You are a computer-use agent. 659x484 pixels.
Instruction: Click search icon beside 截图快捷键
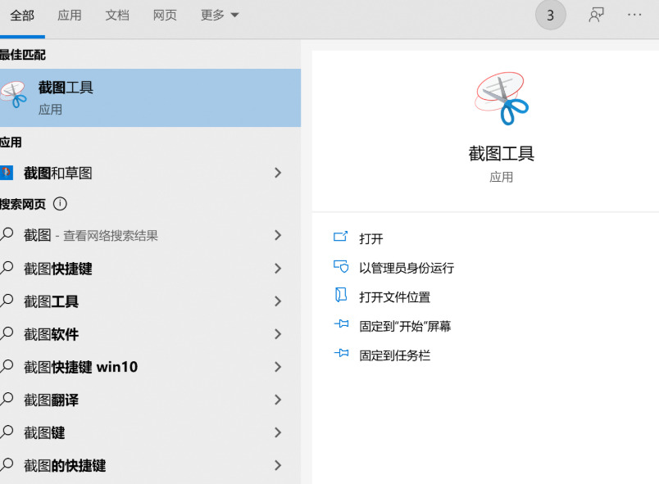pos(7,267)
